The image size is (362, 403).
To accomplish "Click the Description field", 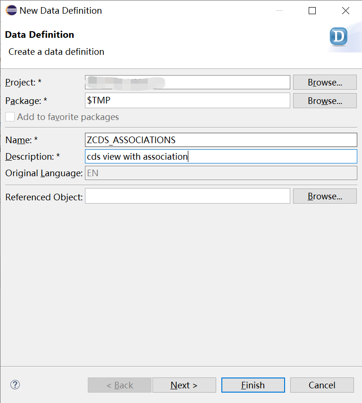I will click(221, 156).
